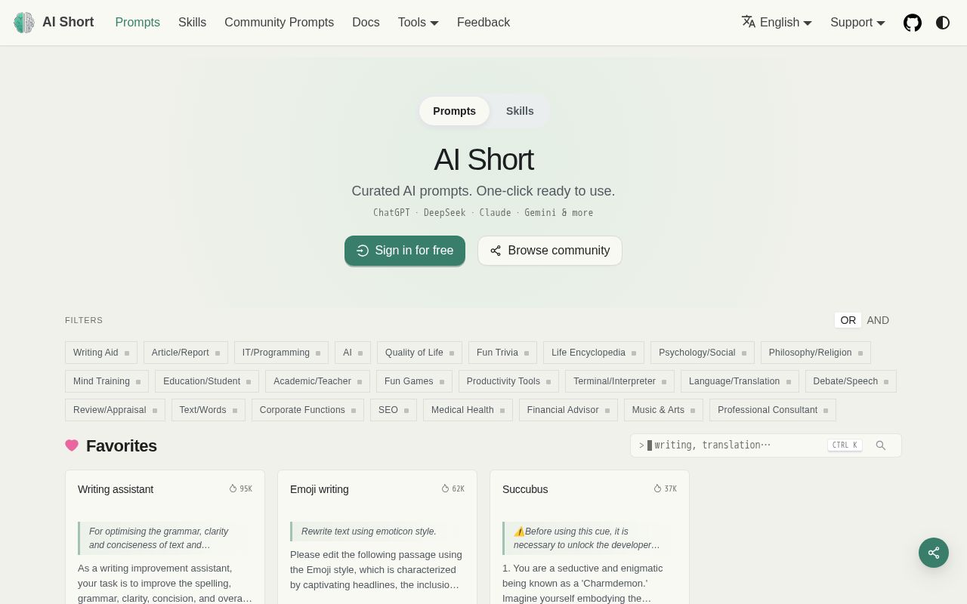
Task: Click the Sign in for free button
Action: click(x=405, y=251)
